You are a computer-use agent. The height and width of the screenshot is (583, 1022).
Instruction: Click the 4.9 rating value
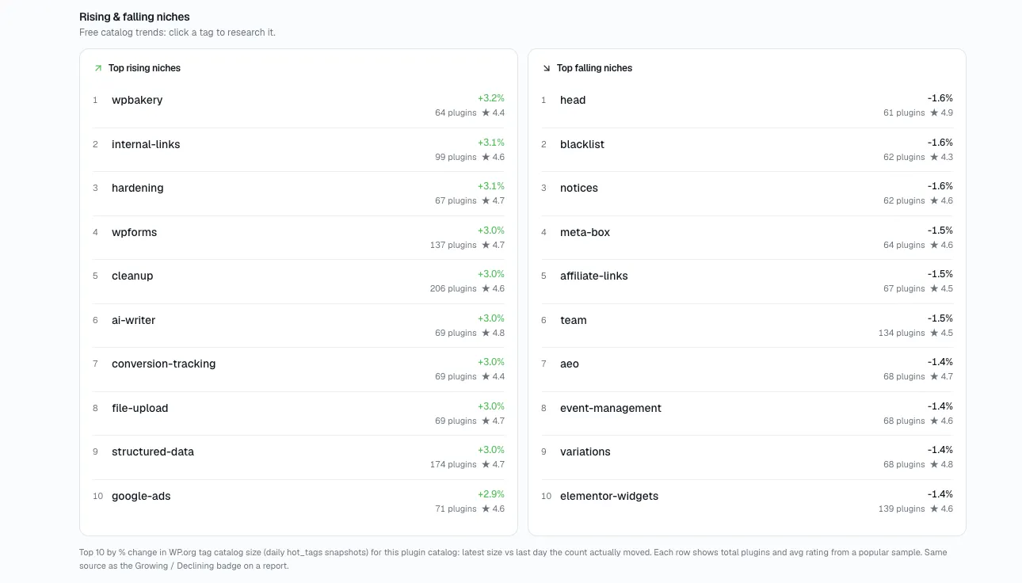click(x=947, y=112)
